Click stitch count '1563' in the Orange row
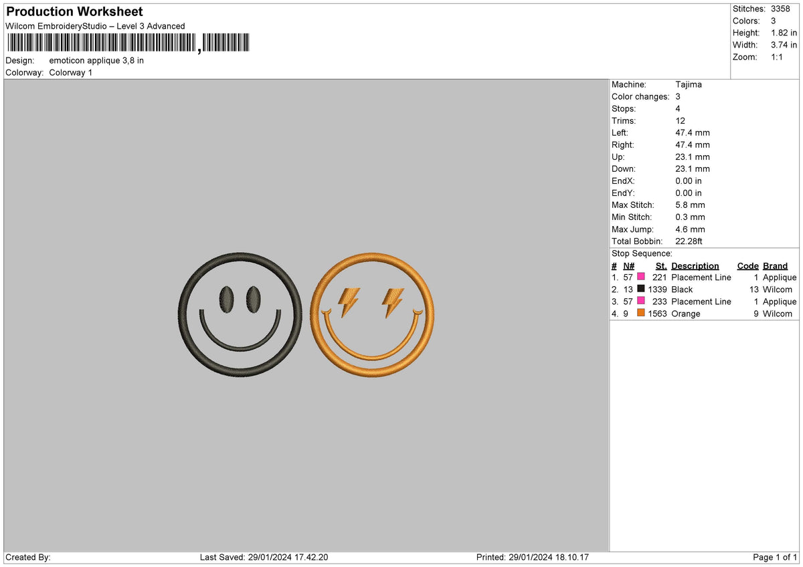 pyautogui.click(x=657, y=313)
